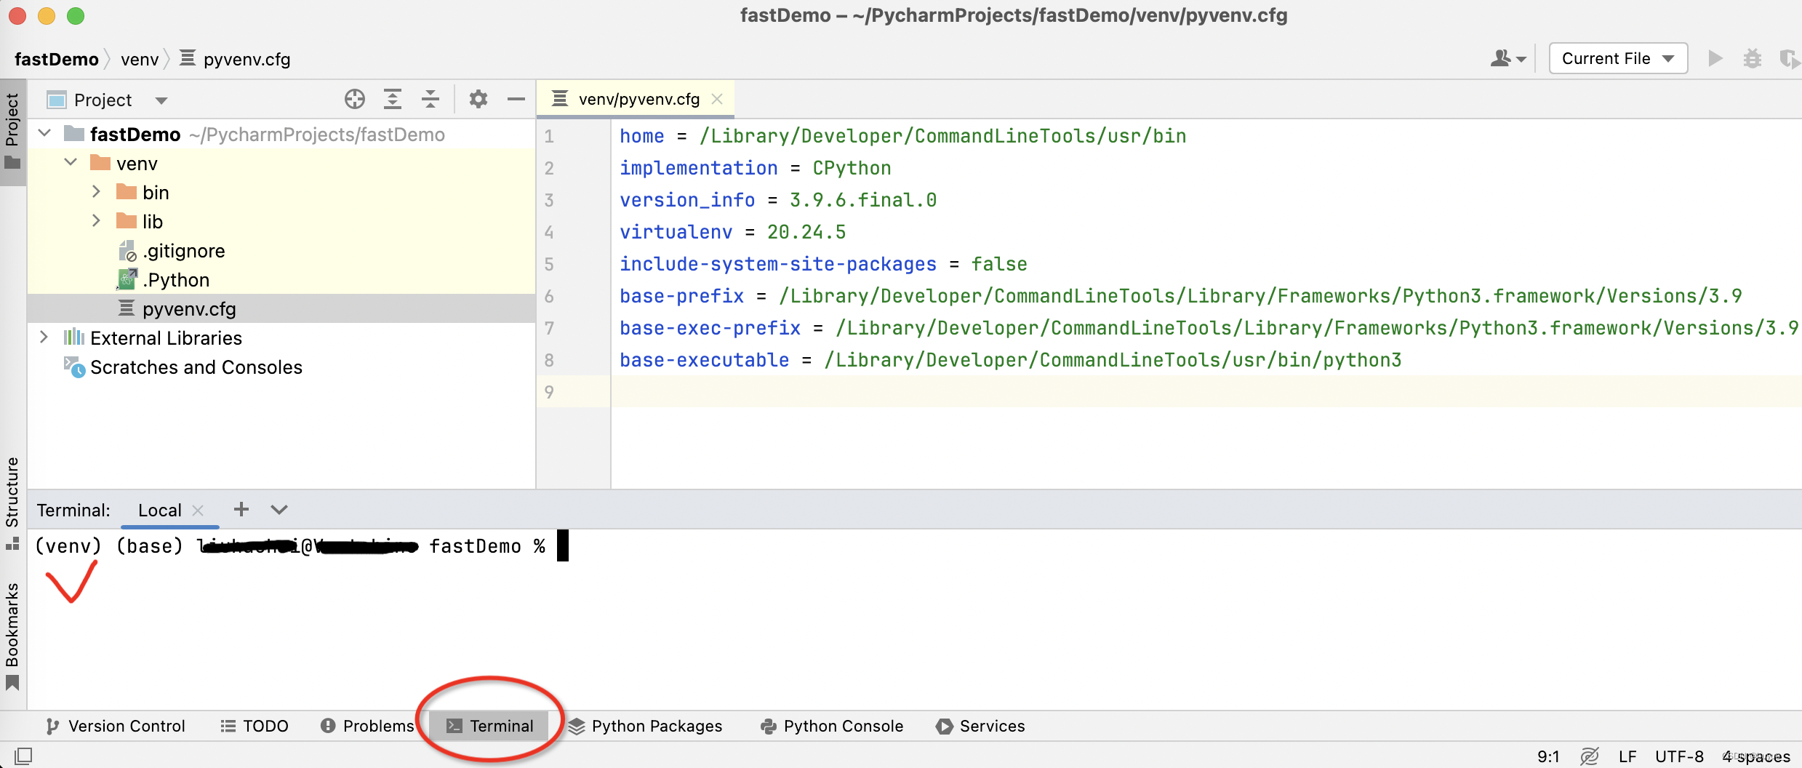1802x768 pixels.
Task: Close the venv/pyvenv.cfg editor tab
Action: click(x=717, y=99)
